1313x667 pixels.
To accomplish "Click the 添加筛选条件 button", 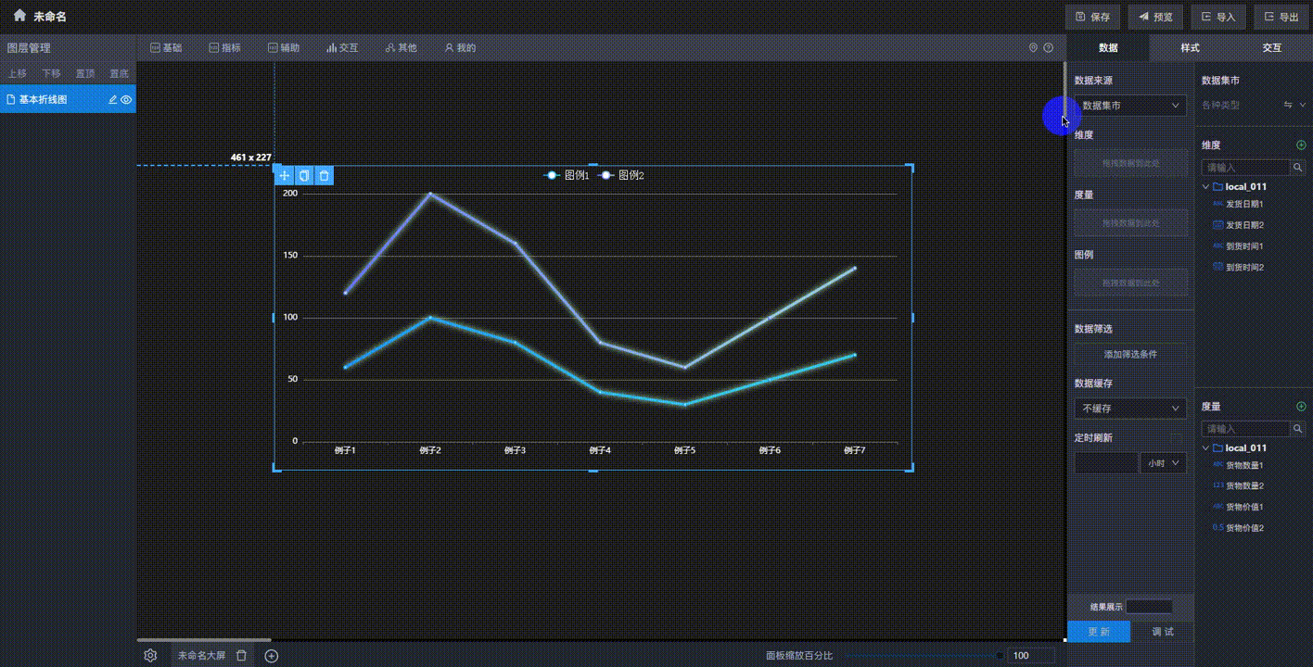I will click(x=1130, y=354).
